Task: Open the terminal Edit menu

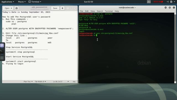Action: tap(87, 11)
